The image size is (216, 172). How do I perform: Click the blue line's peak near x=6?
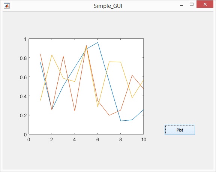tap(97, 42)
